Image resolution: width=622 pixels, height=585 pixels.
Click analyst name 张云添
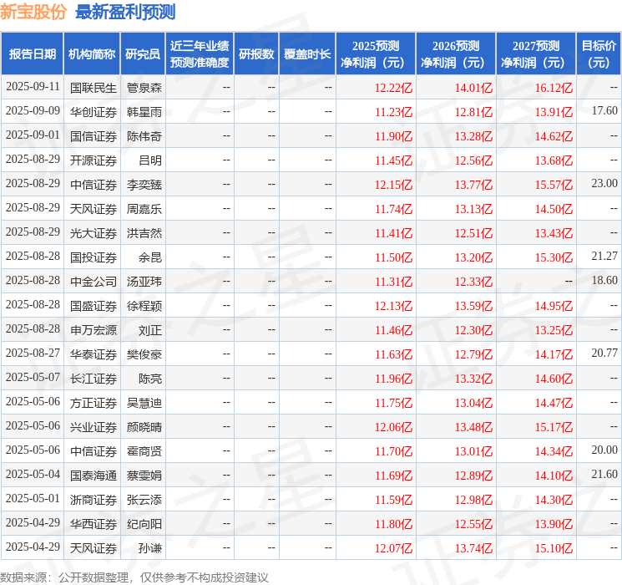point(144,499)
